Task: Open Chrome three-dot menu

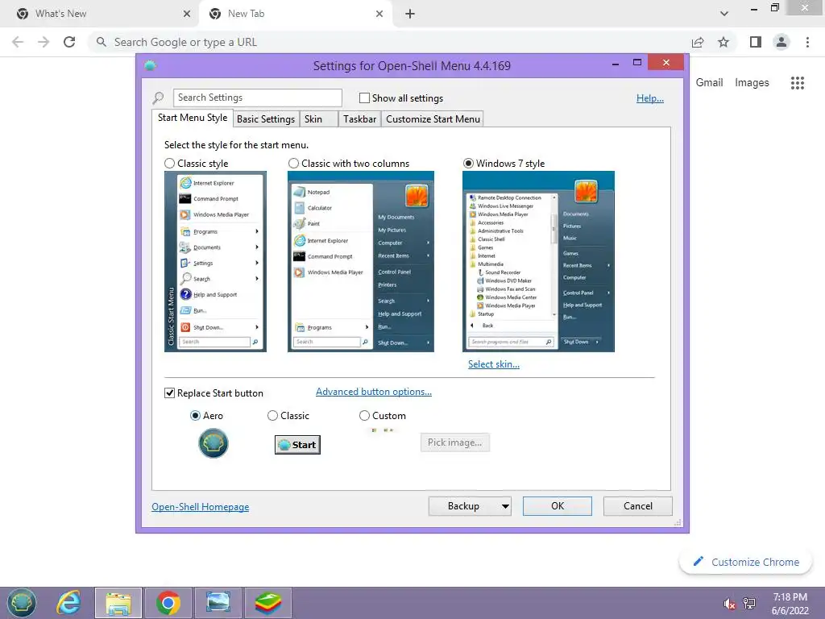Action: pyautogui.click(x=807, y=42)
